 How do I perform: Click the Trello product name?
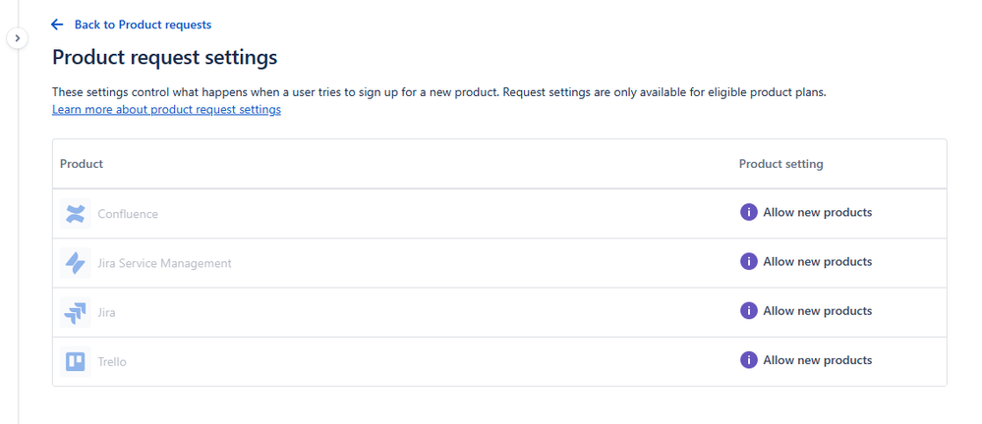pyautogui.click(x=112, y=361)
